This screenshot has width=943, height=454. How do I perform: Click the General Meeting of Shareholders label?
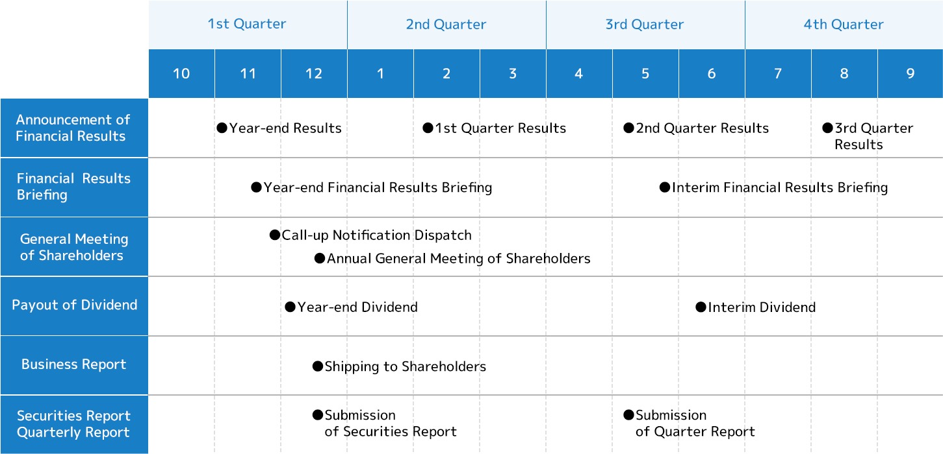pos(73,247)
